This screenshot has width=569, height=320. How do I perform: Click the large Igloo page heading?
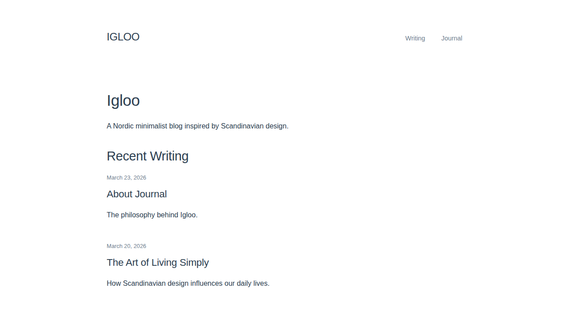(123, 100)
